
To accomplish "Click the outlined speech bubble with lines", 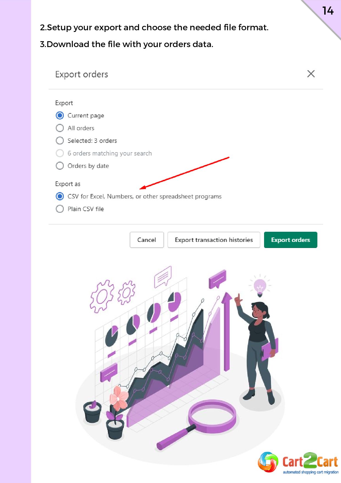I will click(x=163, y=277).
